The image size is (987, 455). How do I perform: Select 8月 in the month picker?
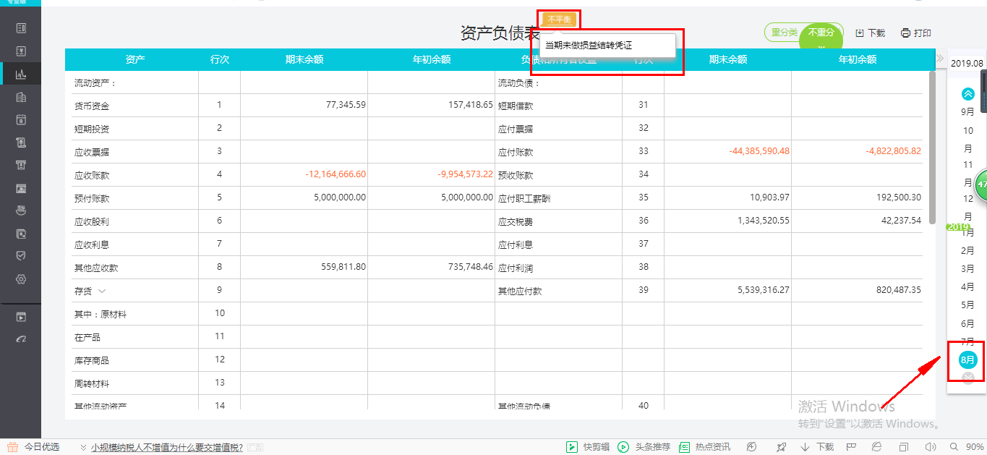pos(967,360)
